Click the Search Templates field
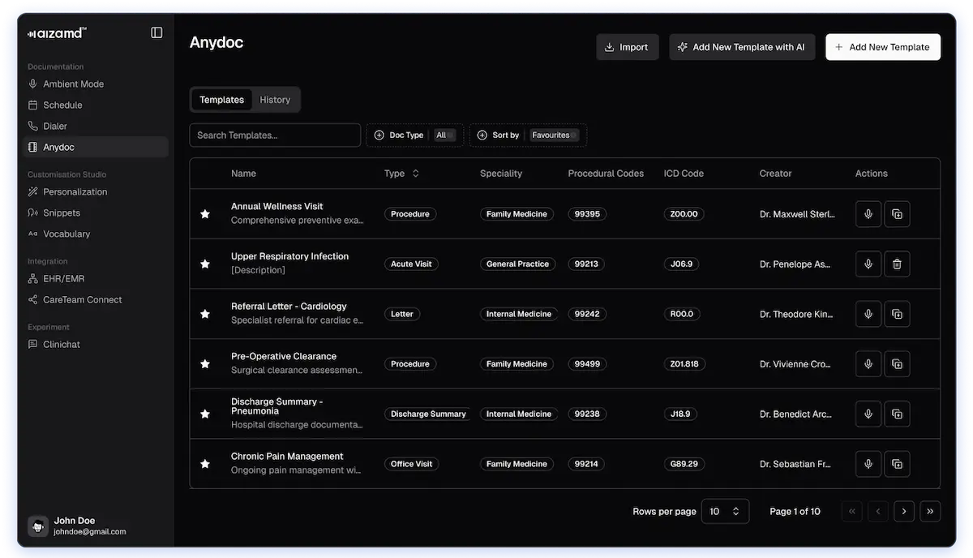Image resolution: width=973 pixels, height=558 pixels. (275, 135)
